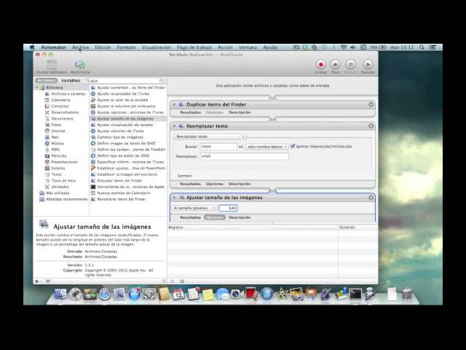The image size is (466, 350).
Task: Open the gear menu at window bottom-left
Action: click(38, 281)
